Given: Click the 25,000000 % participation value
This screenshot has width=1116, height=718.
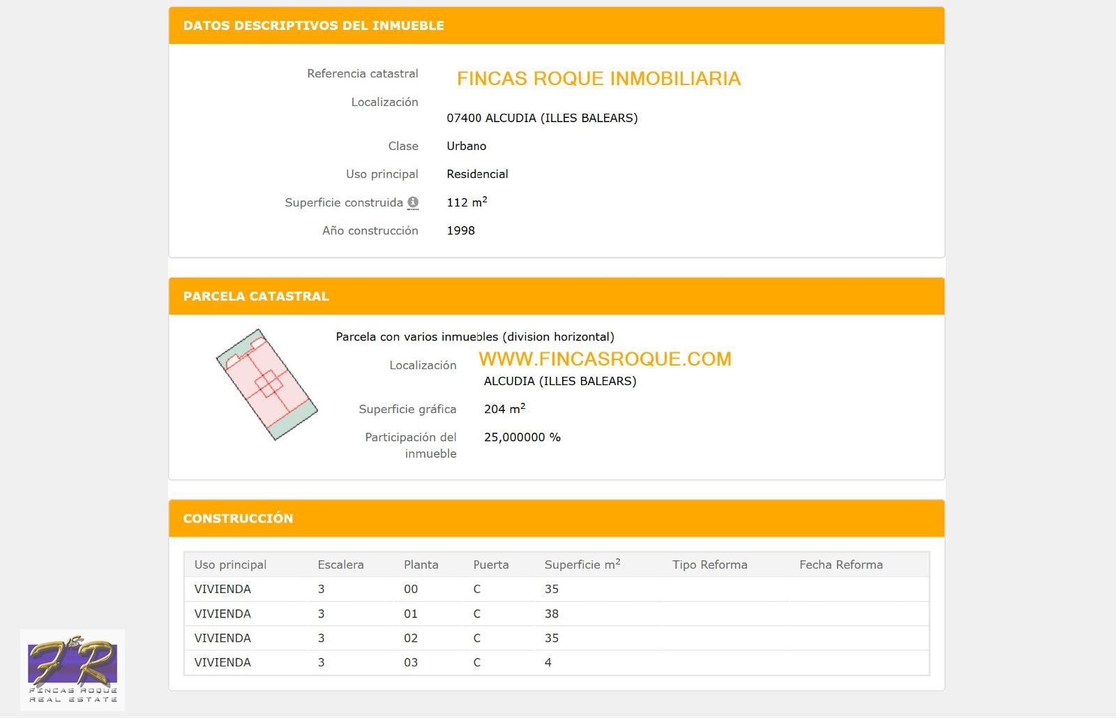Looking at the screenshot, I should (522, 437).
